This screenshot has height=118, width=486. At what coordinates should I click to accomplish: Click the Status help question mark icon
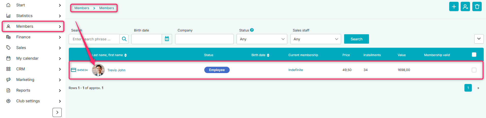pyautogui.click(x=252, y=30)
